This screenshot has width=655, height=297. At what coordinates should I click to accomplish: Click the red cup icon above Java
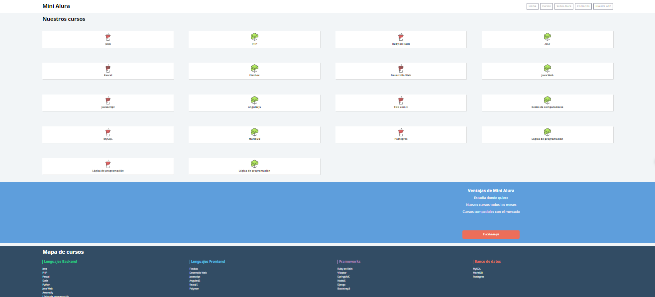tap(108, 37)
